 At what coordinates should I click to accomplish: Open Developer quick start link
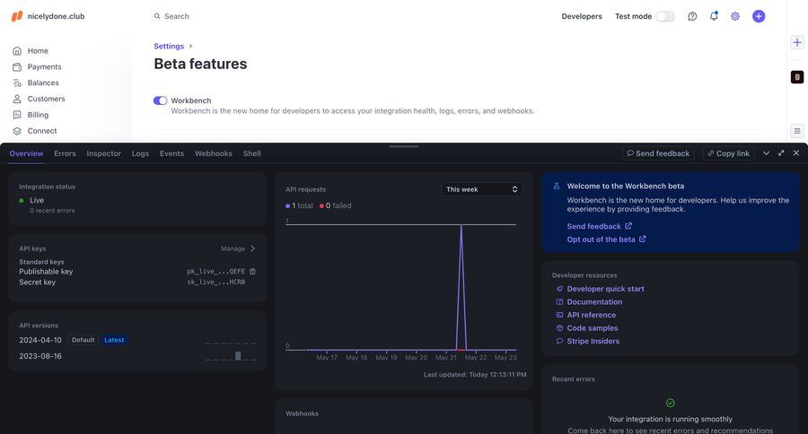click(x=605, y=289)
